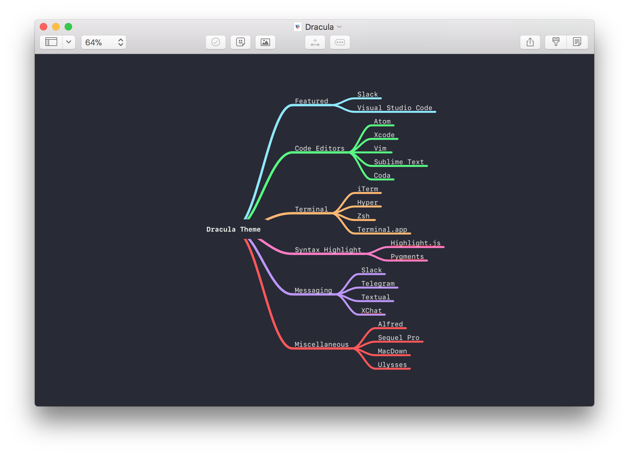Image resolution: width=629 pixels, height=456 pixels.
Task: Select the Dracula Theme root node
Action: click(233, 229)
